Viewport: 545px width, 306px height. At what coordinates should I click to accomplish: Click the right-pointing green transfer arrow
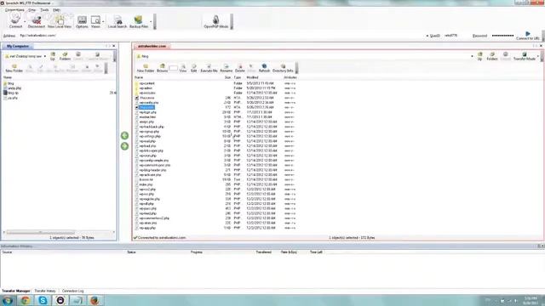click(124, 146)
